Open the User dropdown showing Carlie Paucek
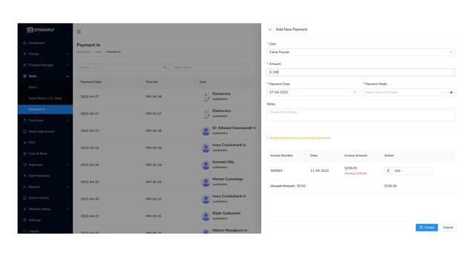The height and width of the screenshot is (267, 475). (361, 52)
